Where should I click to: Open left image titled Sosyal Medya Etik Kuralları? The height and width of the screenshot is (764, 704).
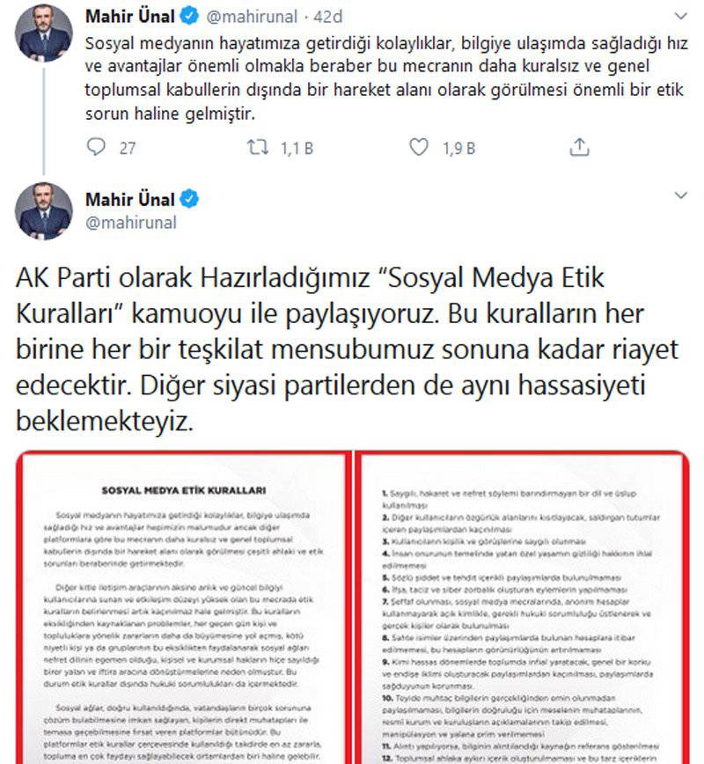tap(183, 607)
